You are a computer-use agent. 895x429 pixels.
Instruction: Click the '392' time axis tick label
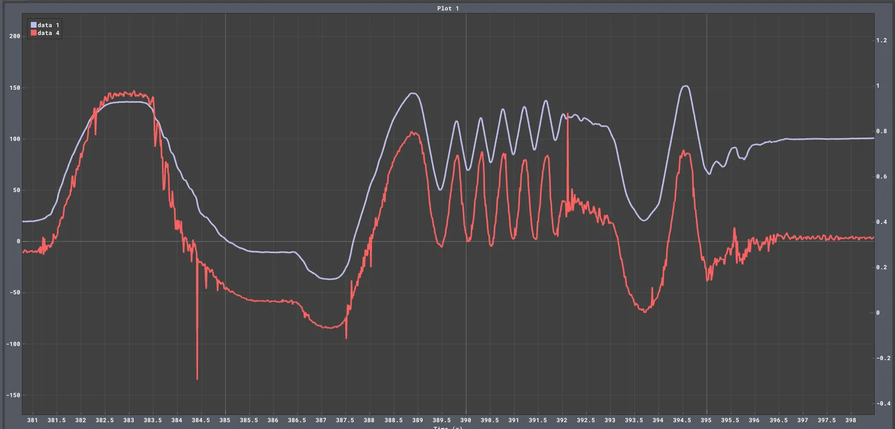coord(562,420)
